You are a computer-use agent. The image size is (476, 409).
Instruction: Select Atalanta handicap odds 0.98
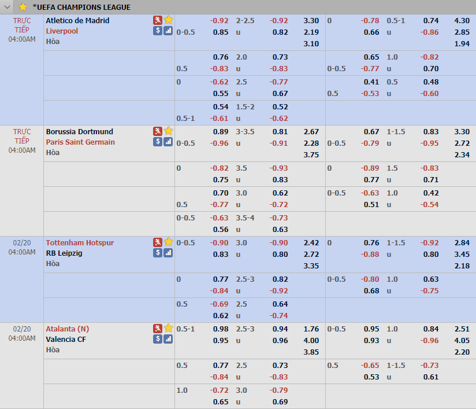point(221,329)
